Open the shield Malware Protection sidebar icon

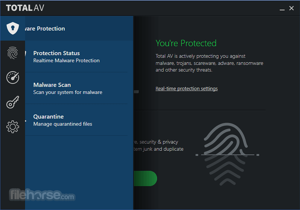tap(13, 28)
